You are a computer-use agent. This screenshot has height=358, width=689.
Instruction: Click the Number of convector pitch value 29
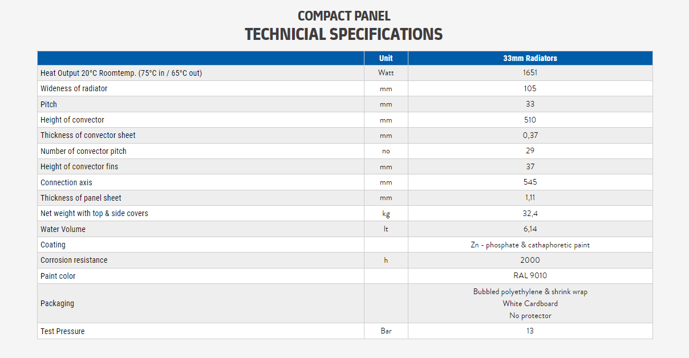(530, 150)
